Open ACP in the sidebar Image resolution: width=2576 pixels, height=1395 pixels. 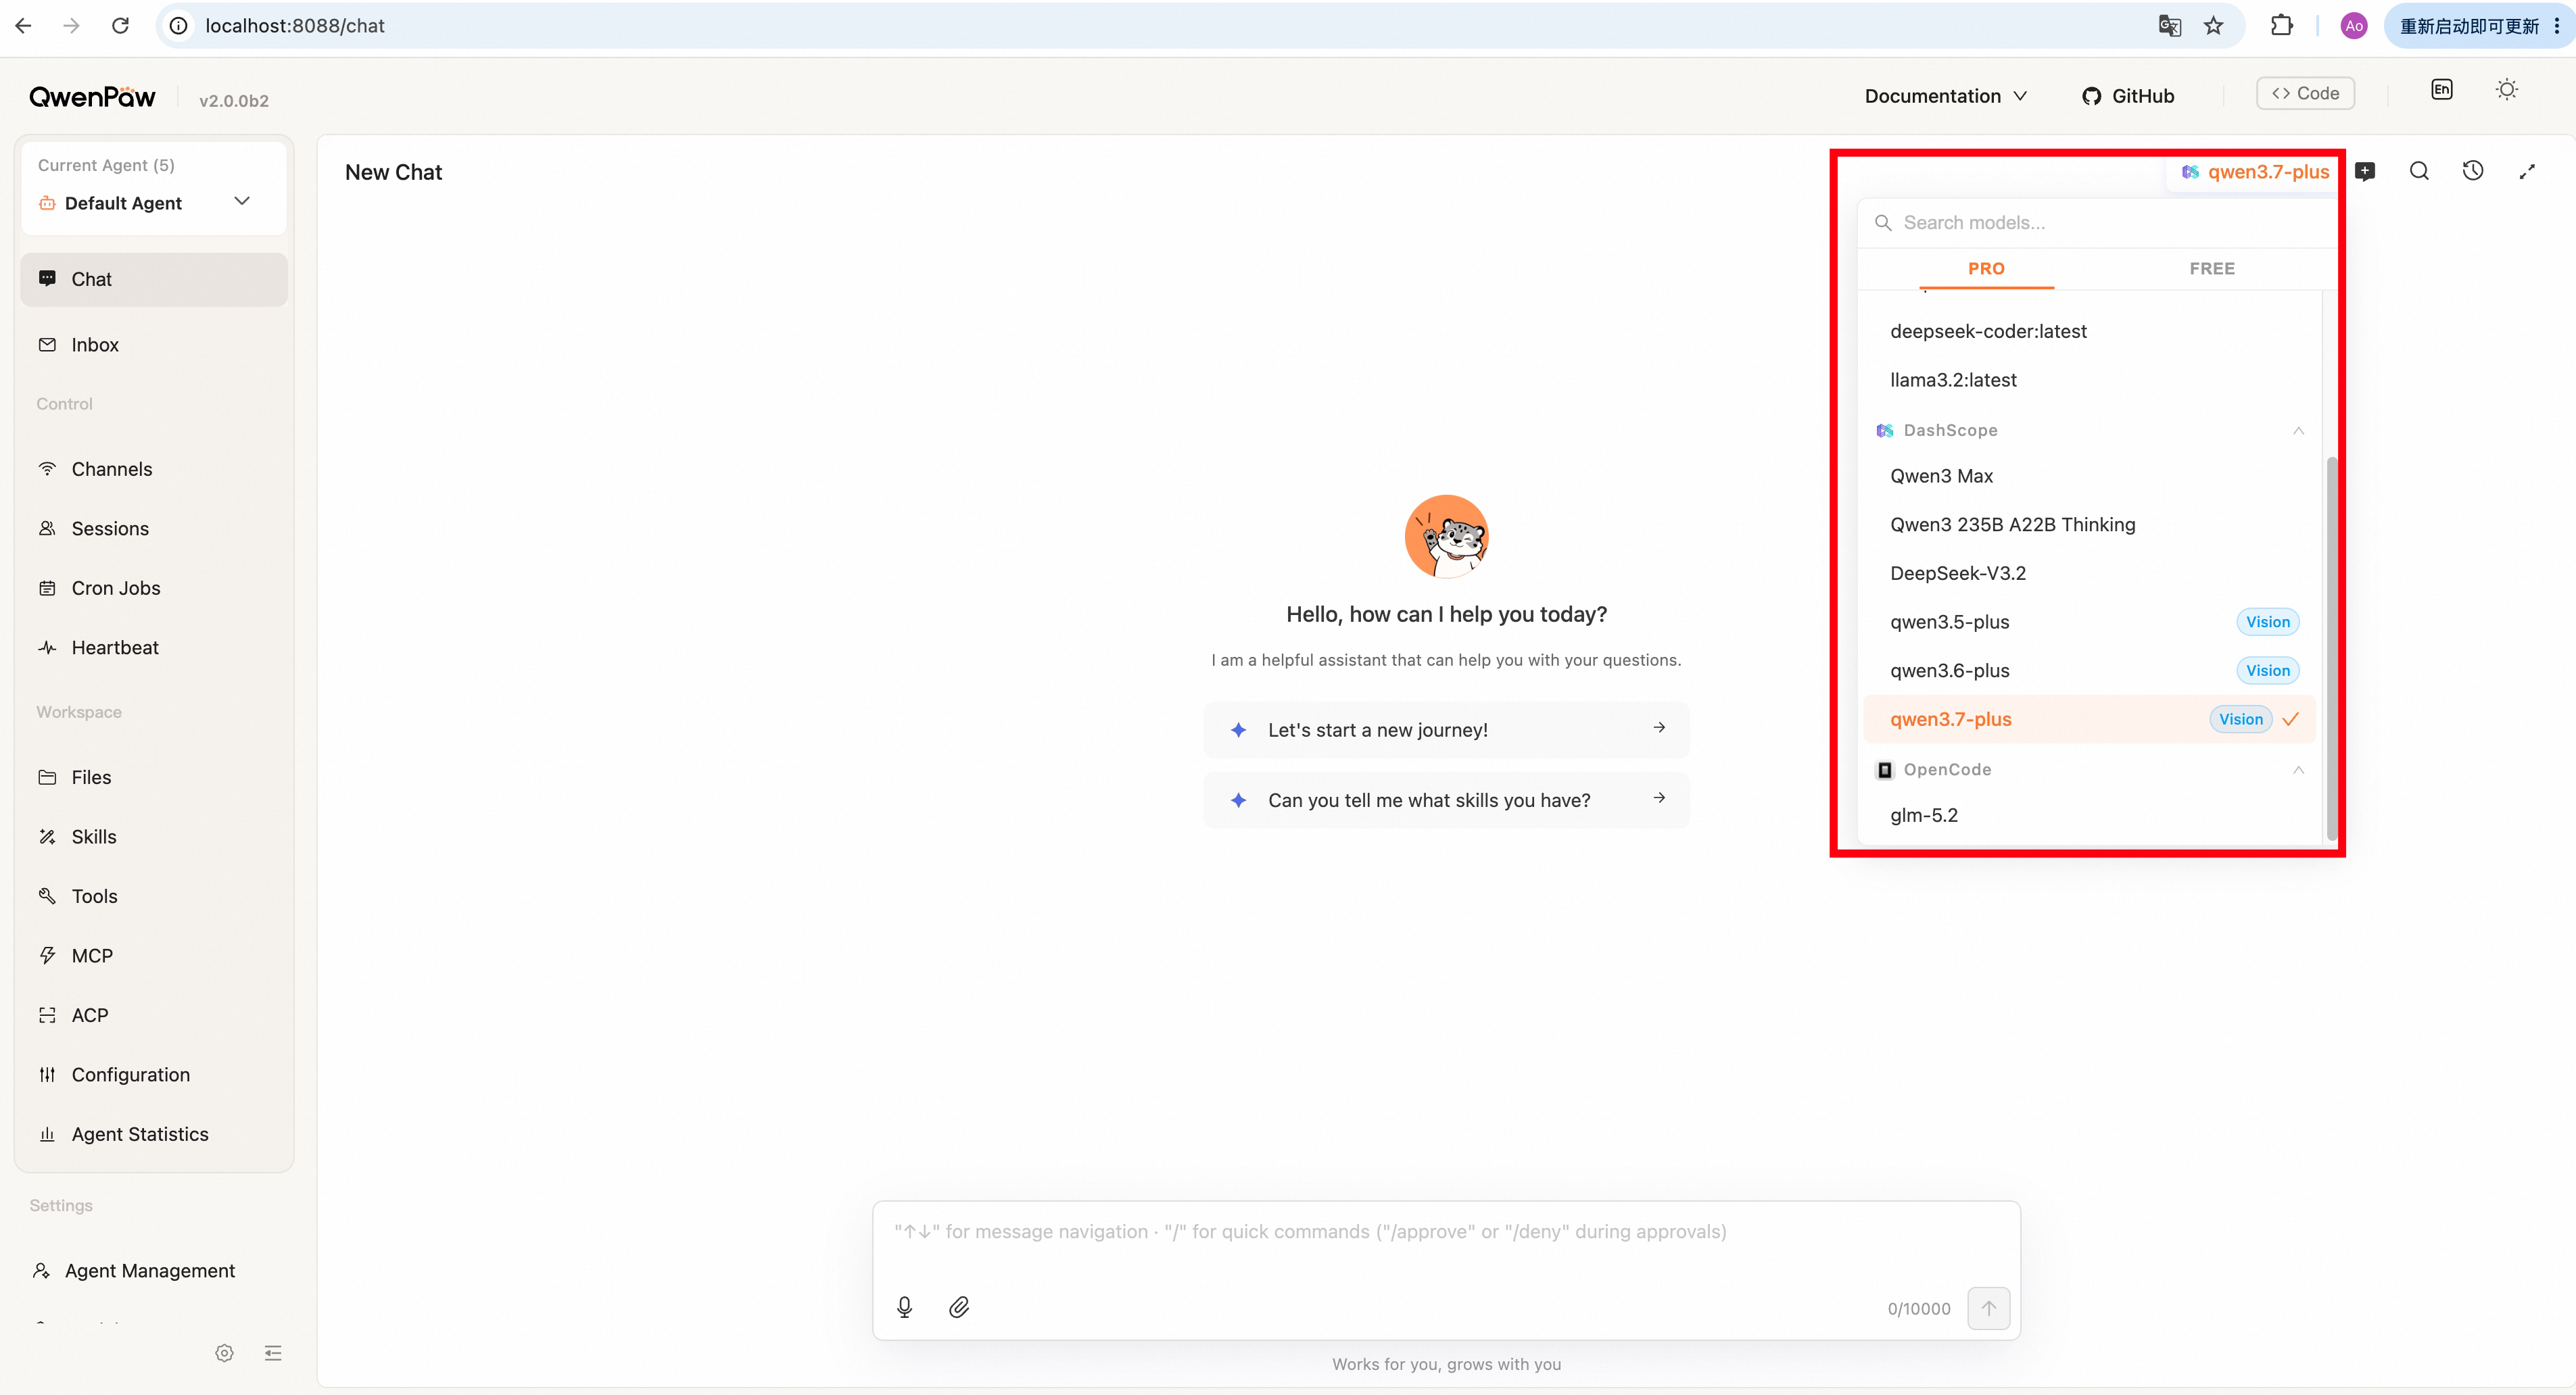(x=154, y=1015)
